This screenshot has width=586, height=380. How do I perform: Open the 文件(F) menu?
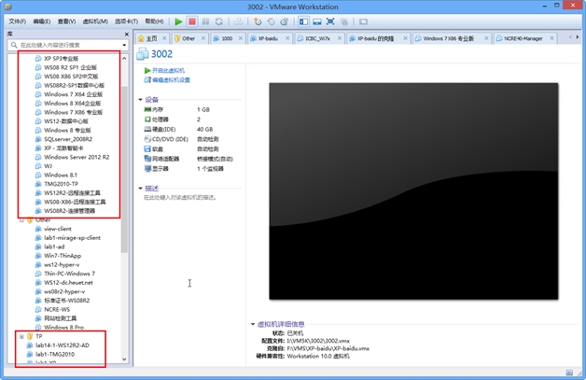click(x=17, y=21)
